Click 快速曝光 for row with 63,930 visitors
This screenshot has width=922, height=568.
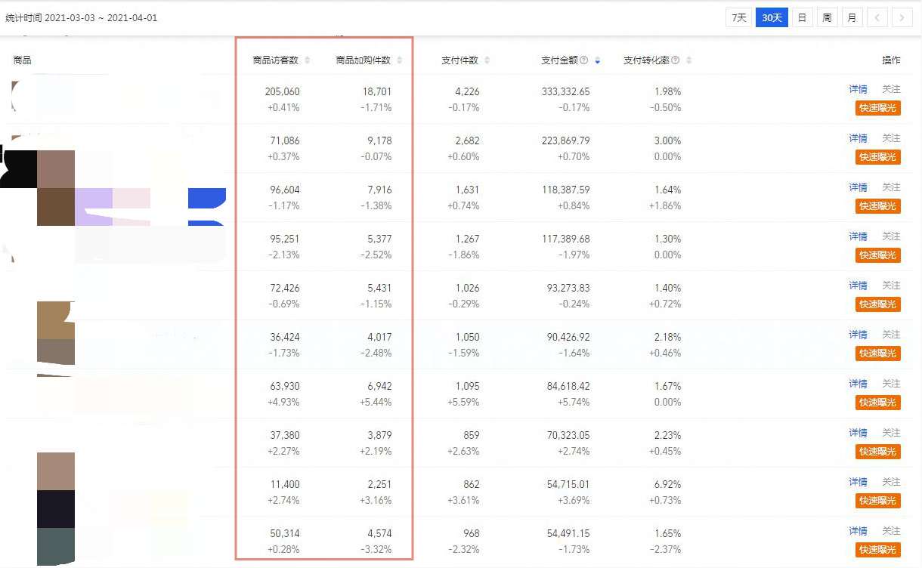click(x=878, y=403)
